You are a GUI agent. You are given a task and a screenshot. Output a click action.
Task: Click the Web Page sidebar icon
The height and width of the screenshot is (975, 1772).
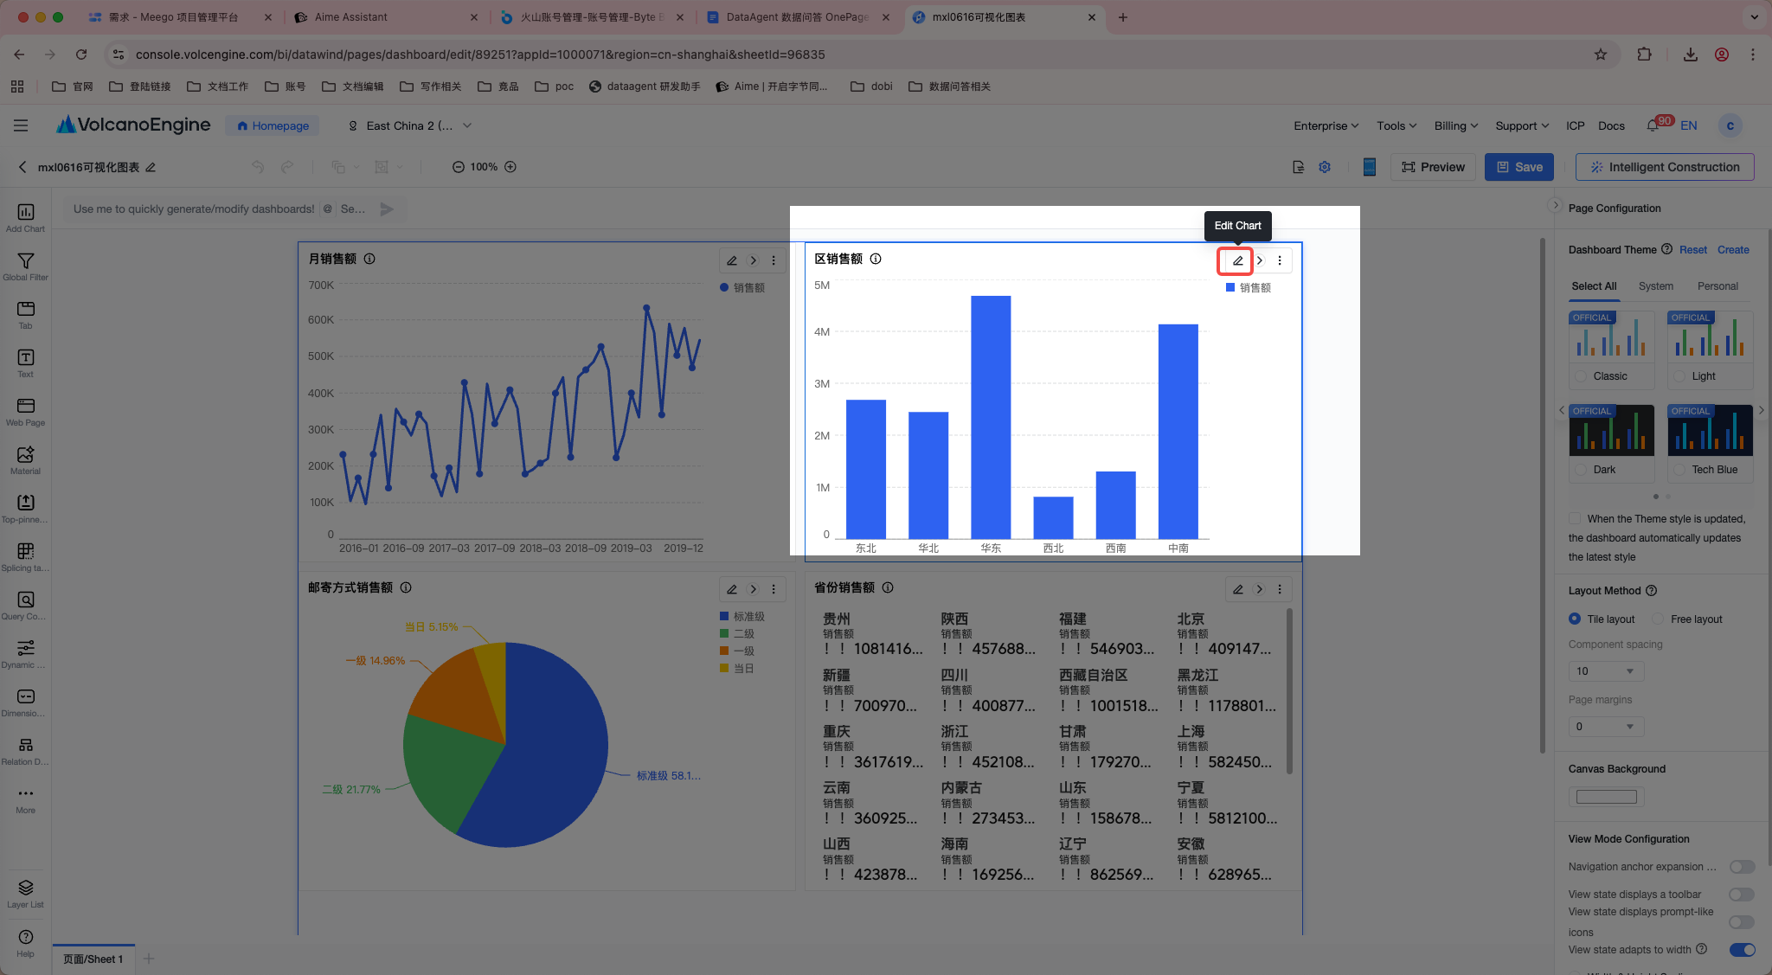25,411
